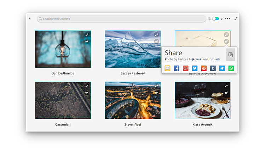Share photo on Google Plus
Screen dimensions: 266x150
(185, 68)
